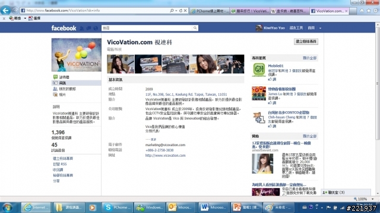The width and height of the screenshot is (380, 213).
Task: Open the Windows Start orb
Action: (7, 208)
